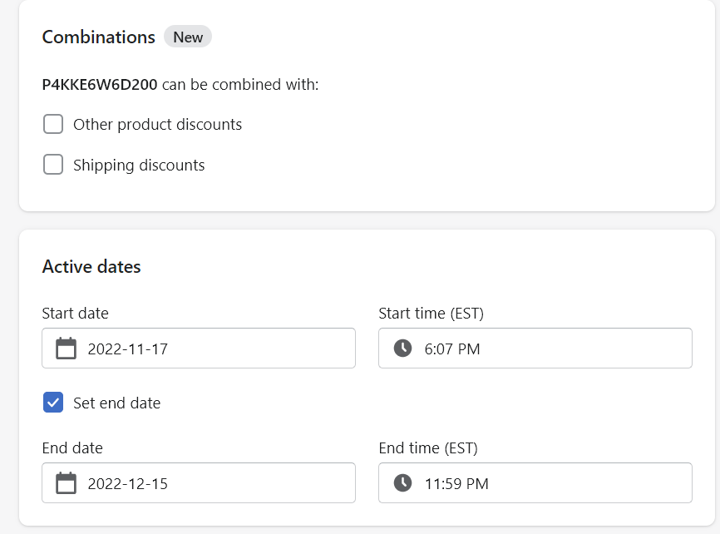Click the clock icon in Start time
Screen dimensions: 720x534
[402, 349]
